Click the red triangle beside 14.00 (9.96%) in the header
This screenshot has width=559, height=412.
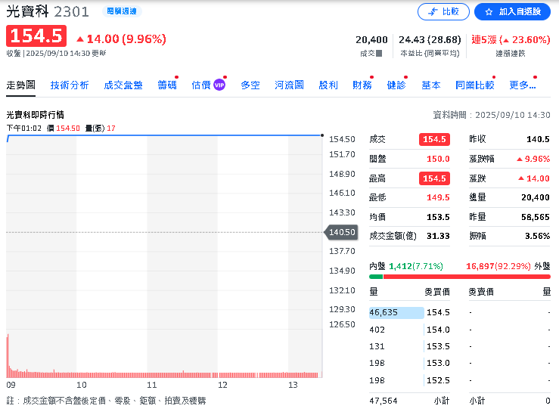80,39
